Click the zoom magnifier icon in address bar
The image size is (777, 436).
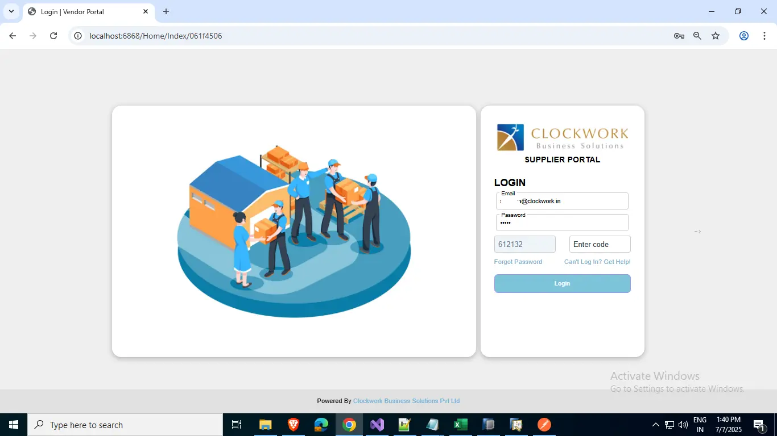[x=697, y=36]
